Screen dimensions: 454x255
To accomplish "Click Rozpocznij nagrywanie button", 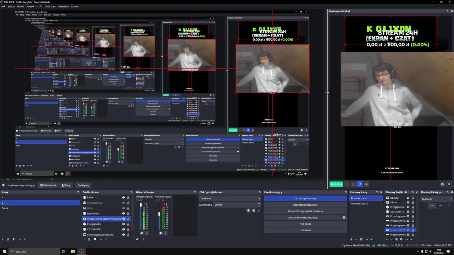I will pos(305,205).
